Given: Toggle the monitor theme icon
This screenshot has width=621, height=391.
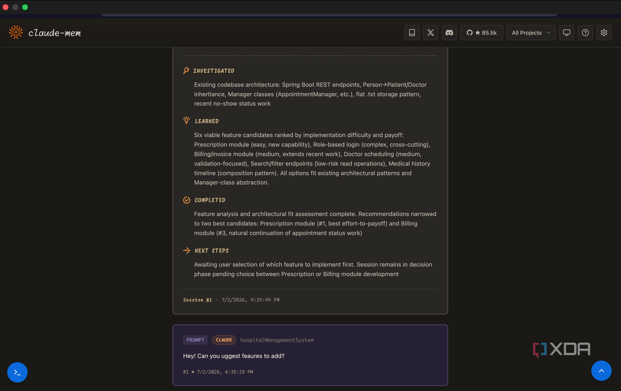Looking at the screenshot, I should pyautogui.click(x=567, y=33).
